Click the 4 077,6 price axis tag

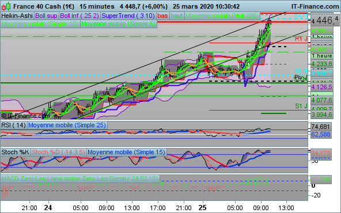[x=321, y=100]
